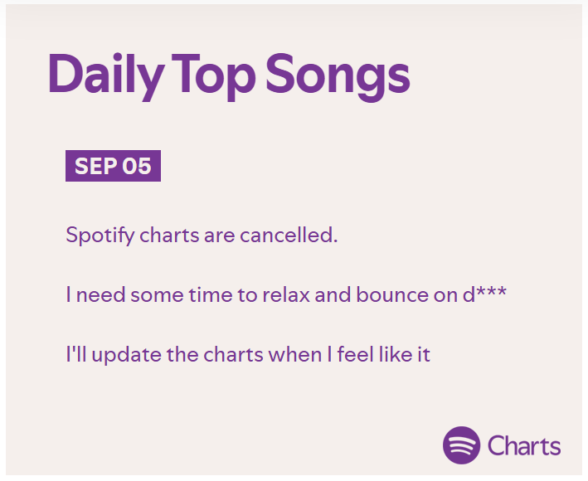Select the I need some time line
This screenshot has width=588, height=481.
(286, 294)
